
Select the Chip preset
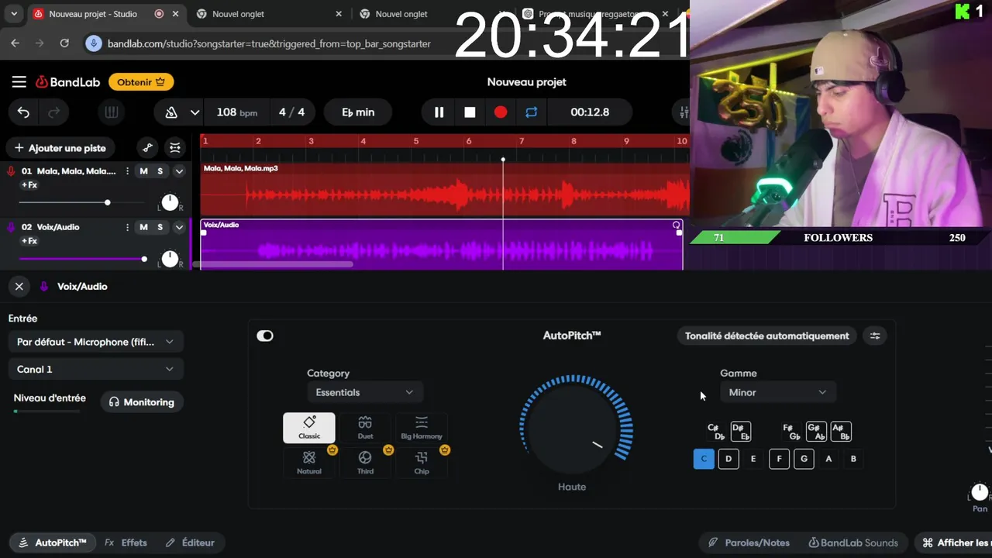tap(422, 463)
